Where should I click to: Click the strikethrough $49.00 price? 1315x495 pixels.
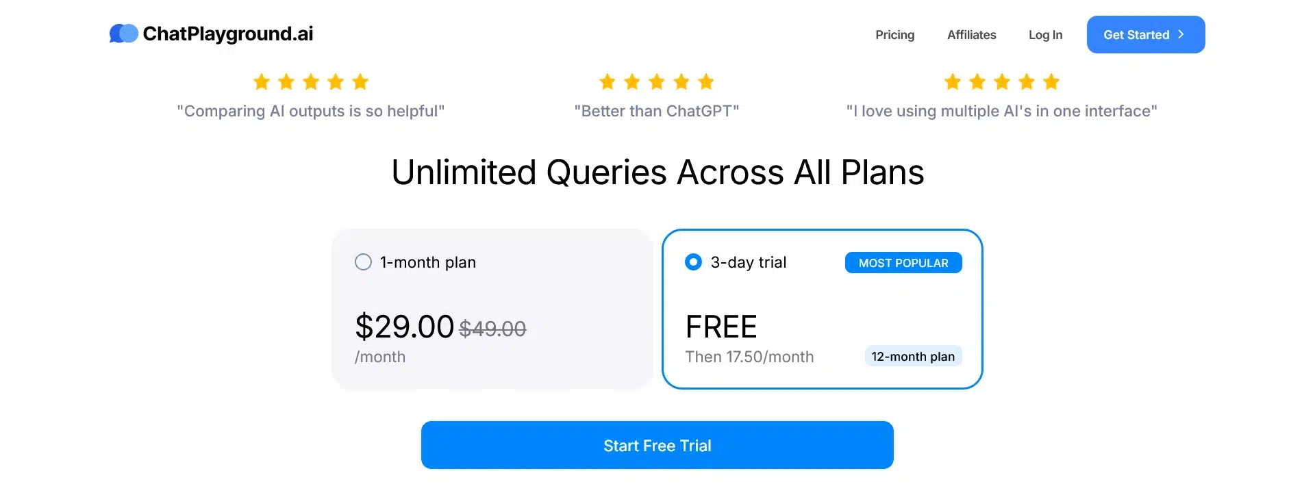click(x=492, y=329)
